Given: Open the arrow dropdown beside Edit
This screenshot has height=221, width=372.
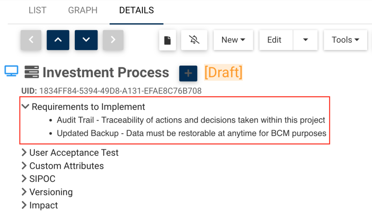Looking at the screenshot, I should 305,40.
